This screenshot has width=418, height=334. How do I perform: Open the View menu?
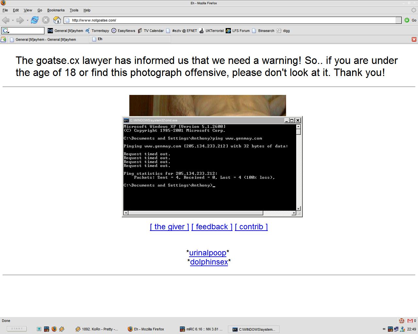(28, 10)
